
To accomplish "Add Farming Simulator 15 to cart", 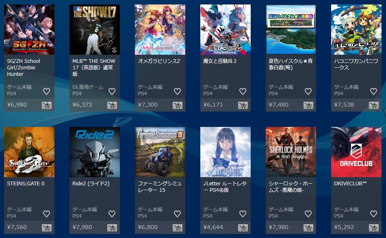I will pos(178,228).
